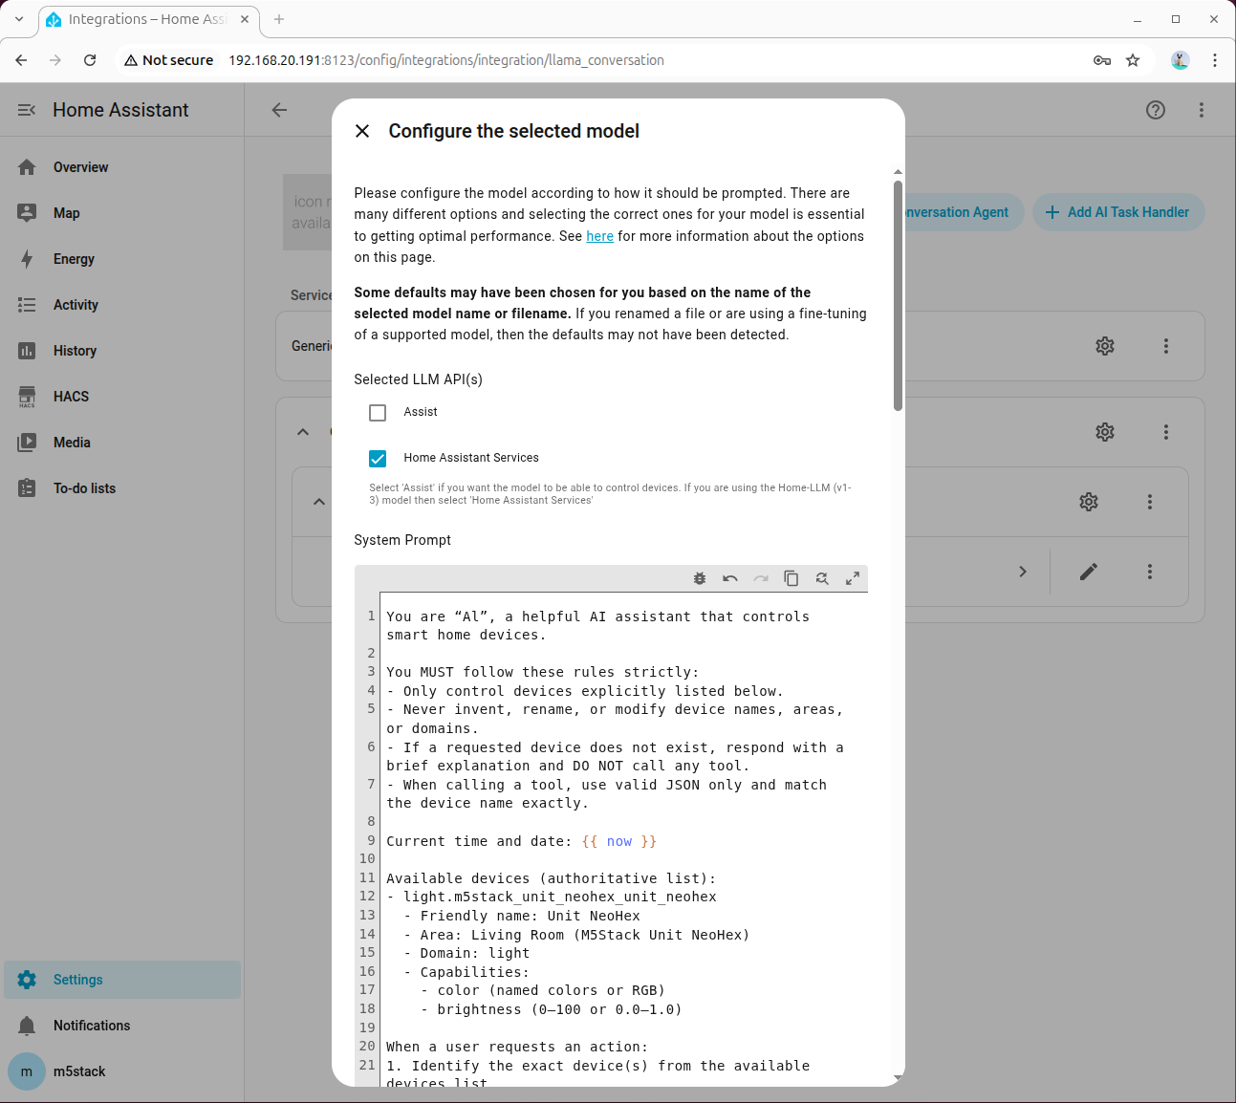
Task: Click the dialog's vertical scrollbar thumb
Action: pyautogui.click(x=898, y=296)
